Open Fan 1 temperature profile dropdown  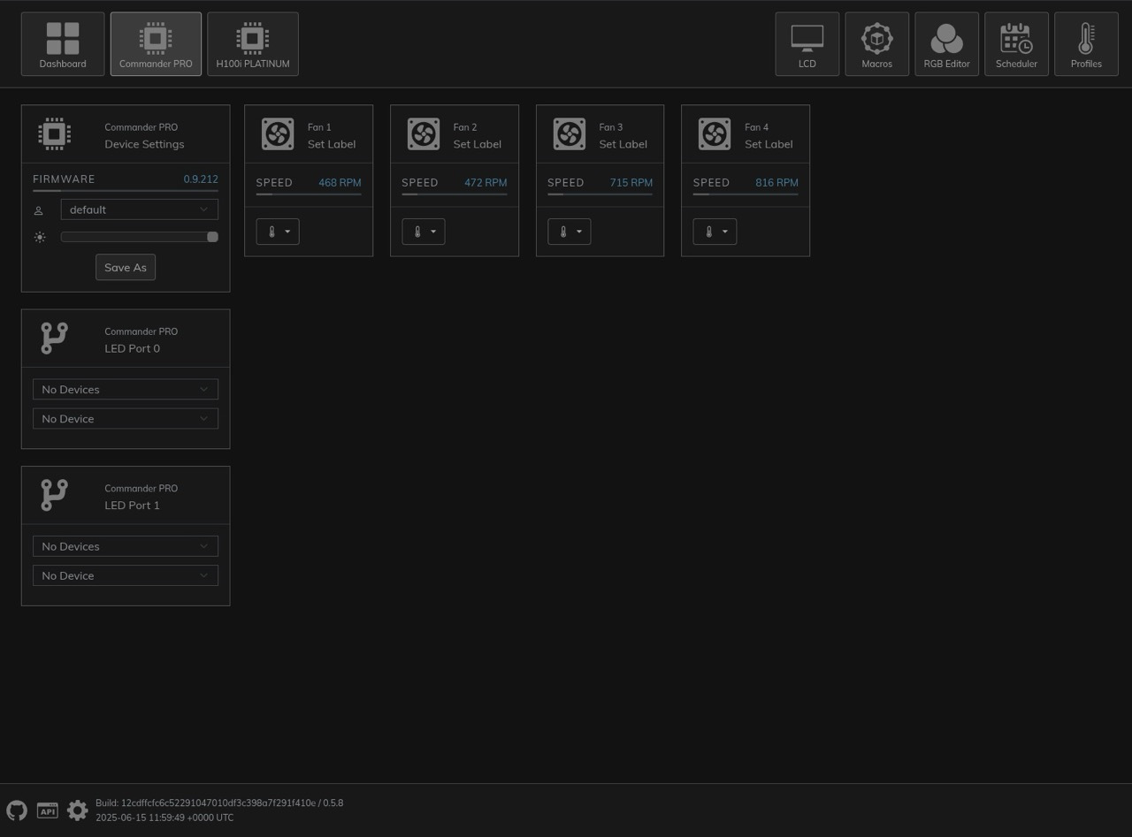pyautogui.click(x=278, y=232)
